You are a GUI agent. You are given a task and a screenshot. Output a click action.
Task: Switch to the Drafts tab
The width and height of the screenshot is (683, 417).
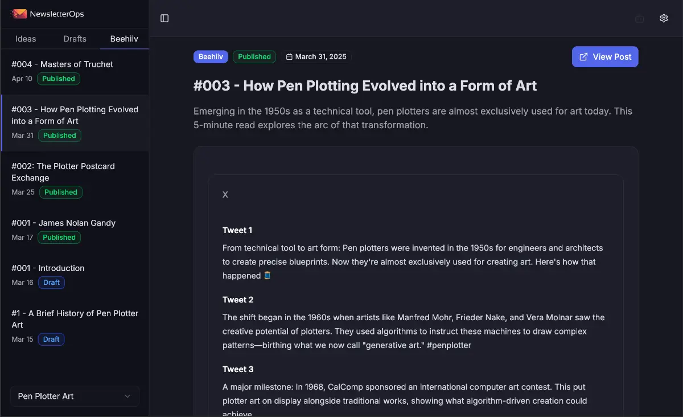pyautogui.click(x=75, y=39)
